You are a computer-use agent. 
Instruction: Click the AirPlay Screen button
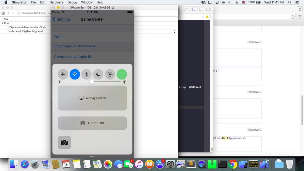(92, 98)
